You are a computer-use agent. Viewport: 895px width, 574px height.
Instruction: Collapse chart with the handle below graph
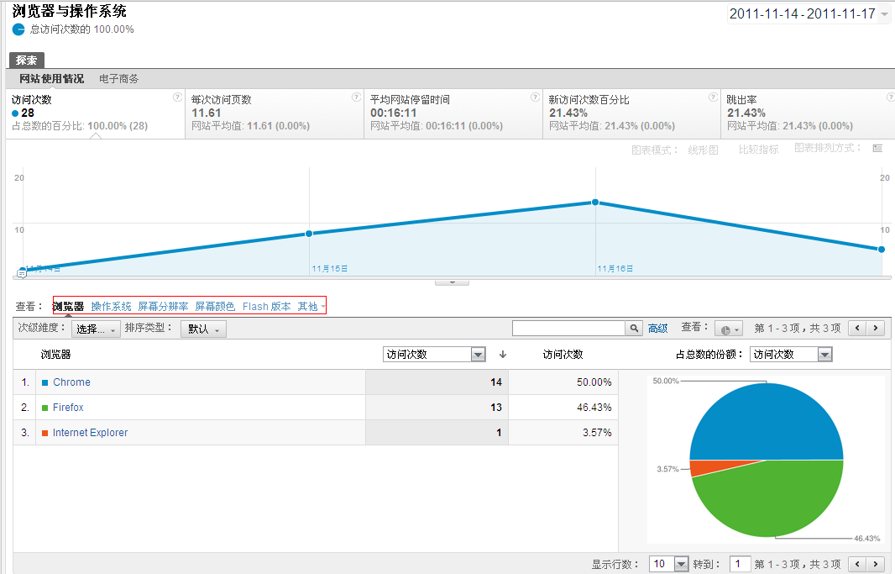pos(452,282)
